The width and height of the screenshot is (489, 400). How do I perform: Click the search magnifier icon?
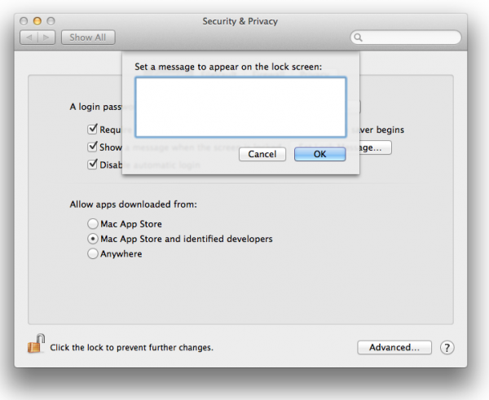coord(358,37)
